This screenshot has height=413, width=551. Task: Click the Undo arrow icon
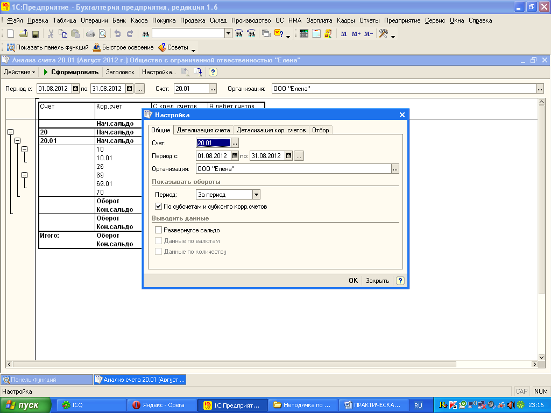point(118,34)
